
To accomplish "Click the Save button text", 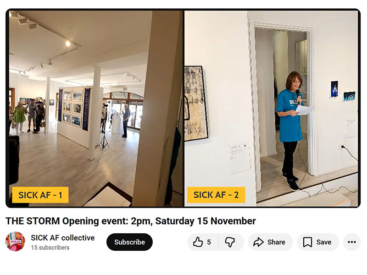I will pos(324,242).
